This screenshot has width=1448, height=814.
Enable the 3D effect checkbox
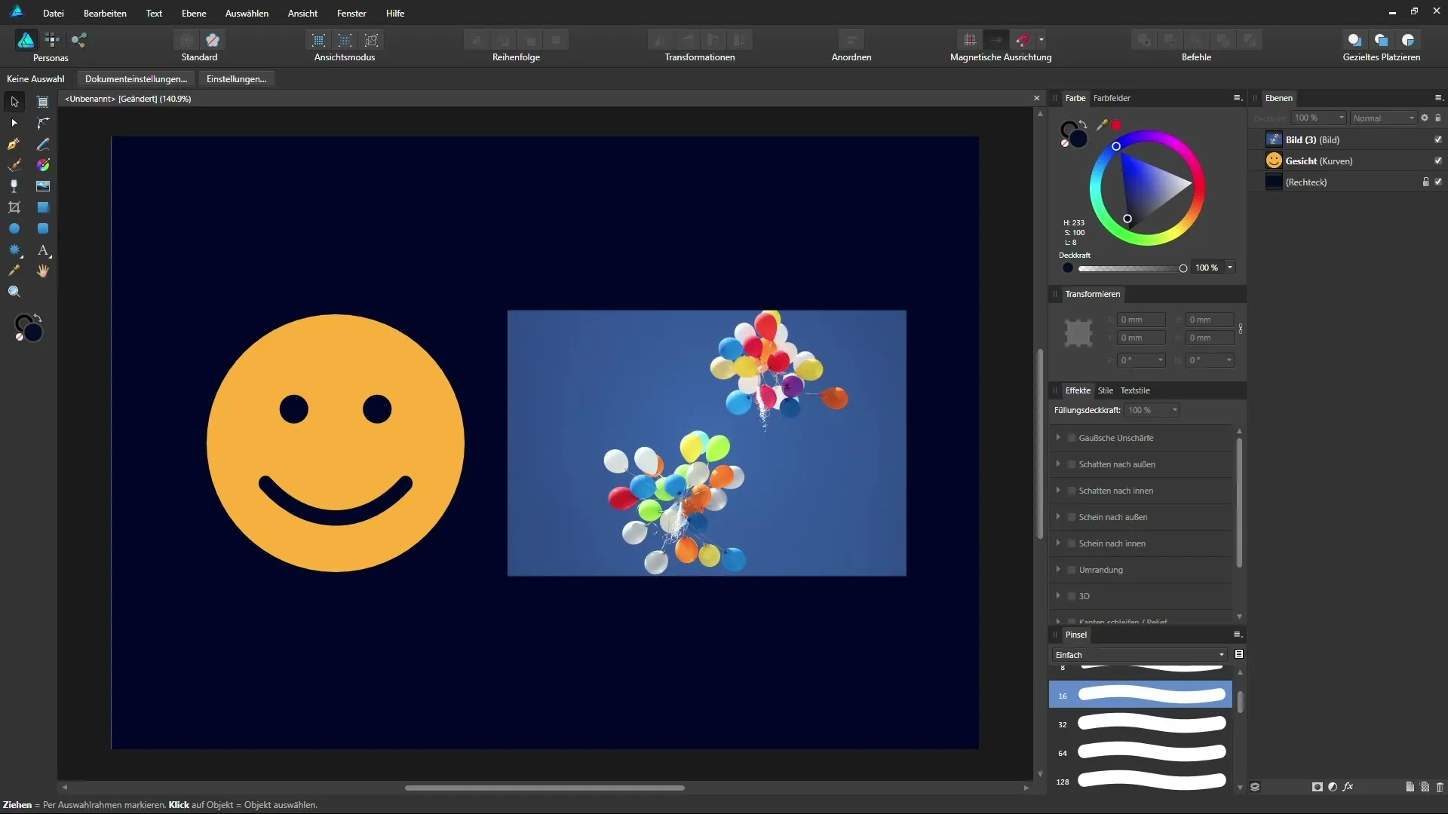point(1072,596)
